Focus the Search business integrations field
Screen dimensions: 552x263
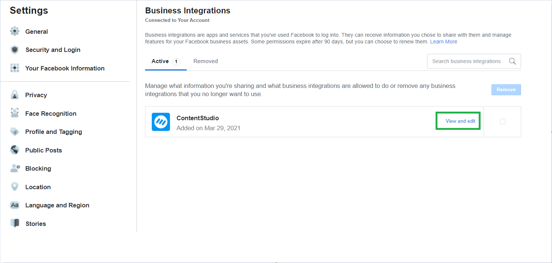click(x=474, y=61)
